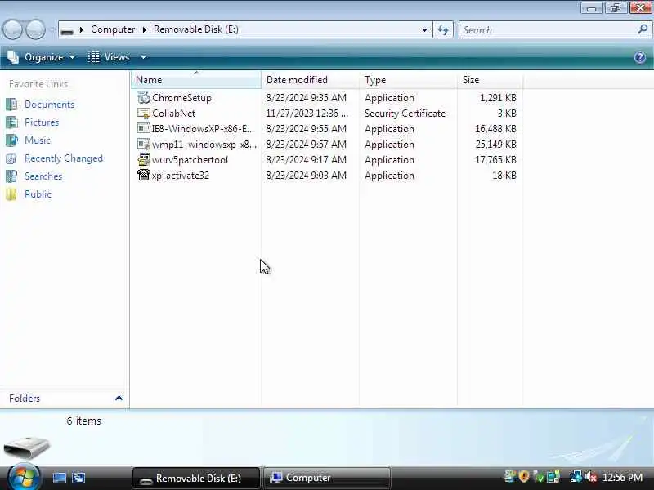Open Explorer help question mark
Image resolution: width=654 pixels, height=490 pixels.
point(640,57)
